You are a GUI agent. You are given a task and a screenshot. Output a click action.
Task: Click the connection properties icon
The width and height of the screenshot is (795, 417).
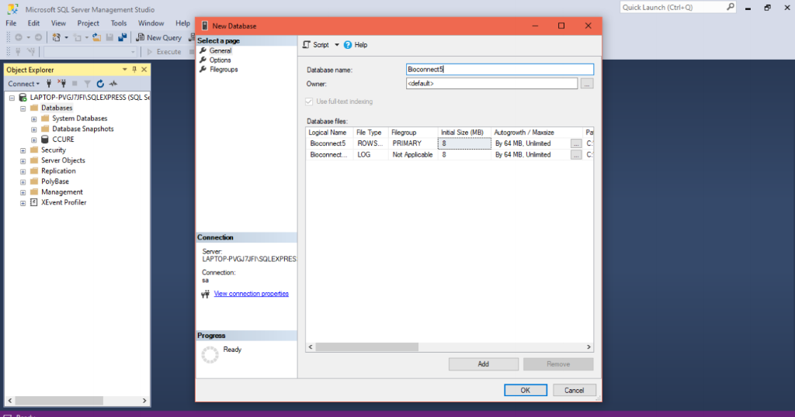point(205,294)
